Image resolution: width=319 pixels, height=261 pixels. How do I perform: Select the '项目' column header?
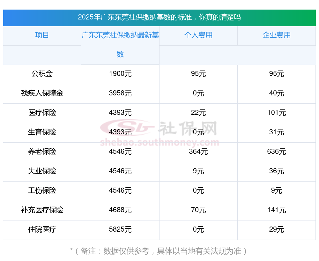pos(42,35)
